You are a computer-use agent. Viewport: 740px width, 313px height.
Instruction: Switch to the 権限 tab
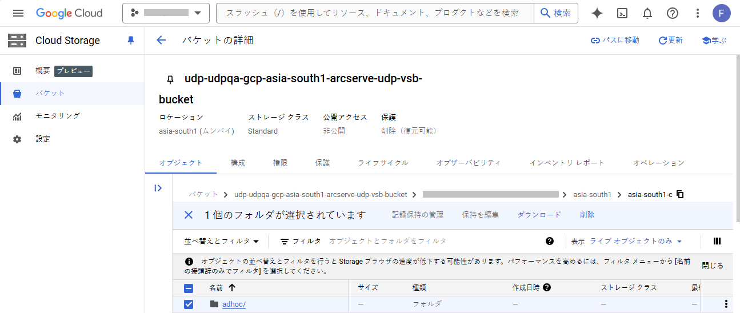pyautogui.click(x=280, y=163)
